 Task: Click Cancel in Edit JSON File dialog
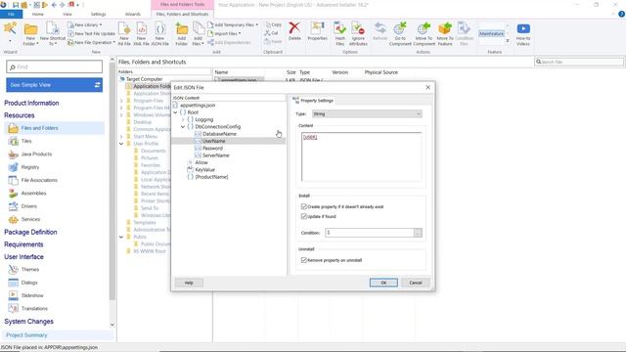tap(416, 283)
